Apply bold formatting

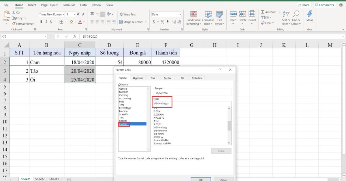pos(41,22)
